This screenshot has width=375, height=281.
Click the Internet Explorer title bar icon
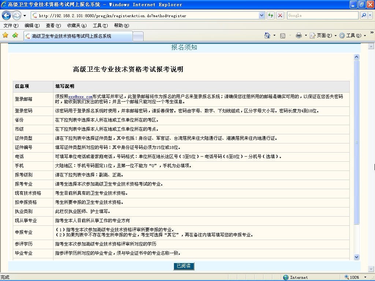pyautogui.click(x=4, y=4)
